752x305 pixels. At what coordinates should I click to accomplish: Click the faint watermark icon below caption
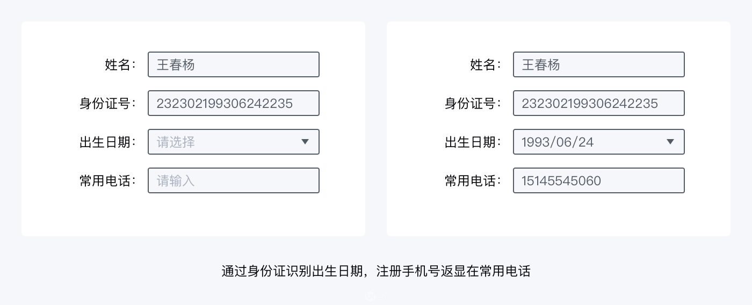point(370,296)
